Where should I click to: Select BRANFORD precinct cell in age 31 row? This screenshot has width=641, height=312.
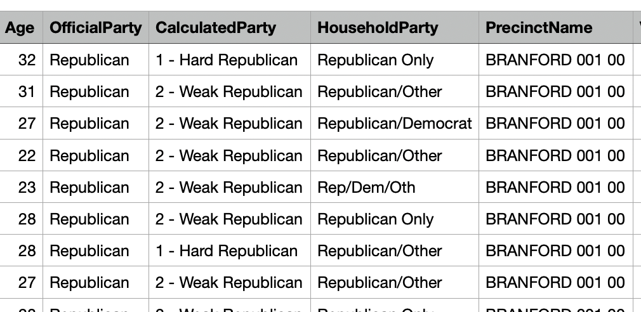(x=555, y=92)
